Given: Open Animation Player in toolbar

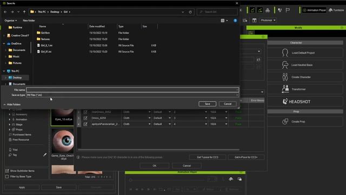Looking at the screenshot, I should pyautogui.click(x=315, y=10).
